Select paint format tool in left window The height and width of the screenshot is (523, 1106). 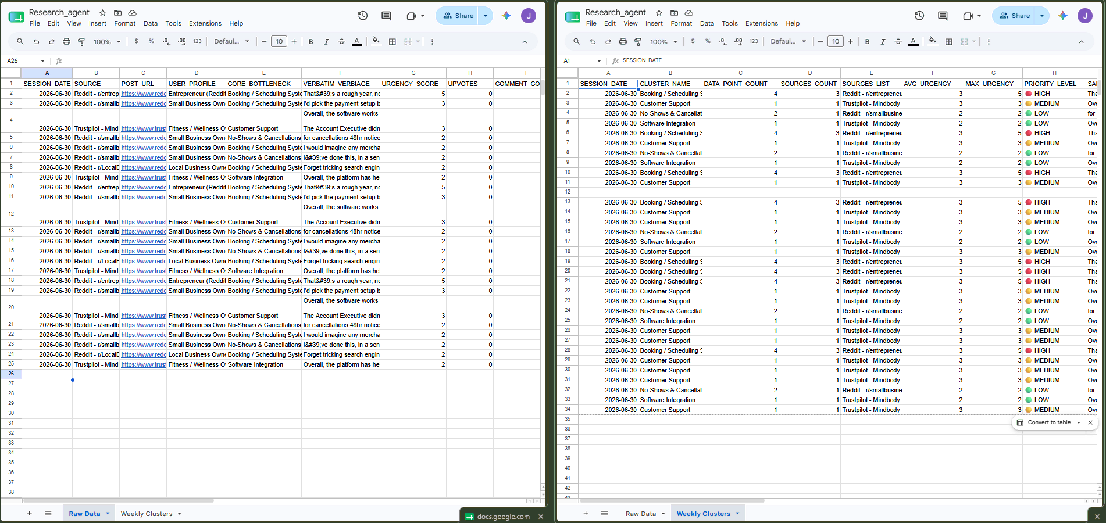[x=81, y=42]
